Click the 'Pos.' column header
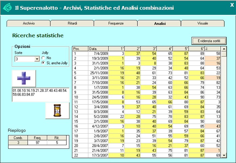 pyautogui.click(x=80, y=49)
